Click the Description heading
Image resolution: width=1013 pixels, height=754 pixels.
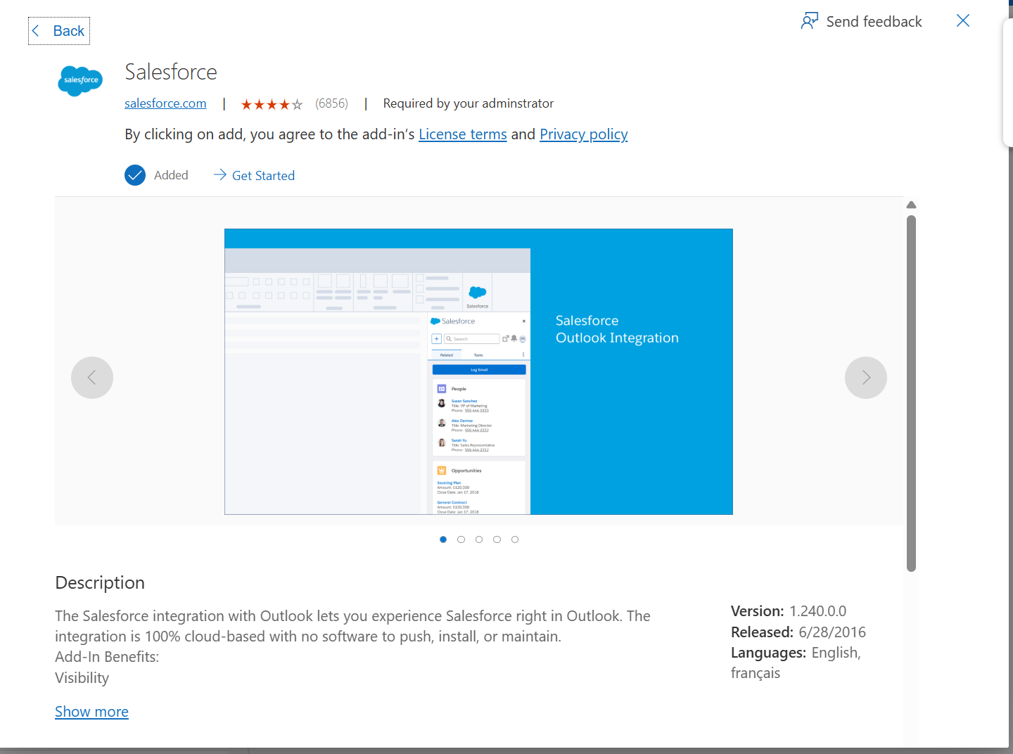click(x=100, y=582)
